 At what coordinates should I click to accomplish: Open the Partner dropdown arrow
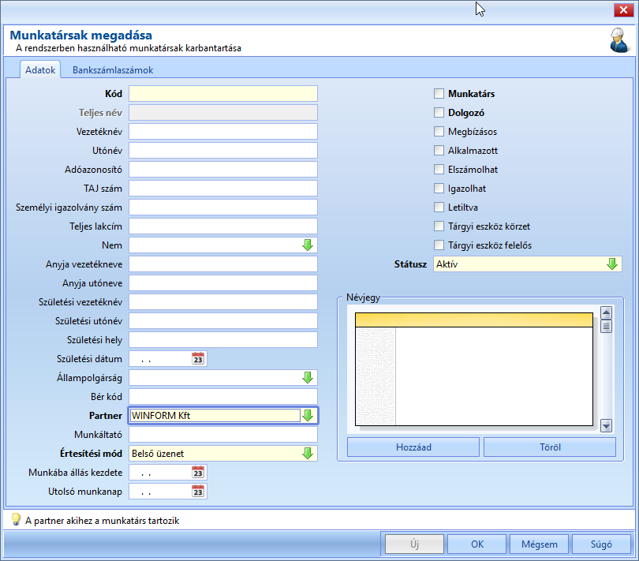(308, 416)
